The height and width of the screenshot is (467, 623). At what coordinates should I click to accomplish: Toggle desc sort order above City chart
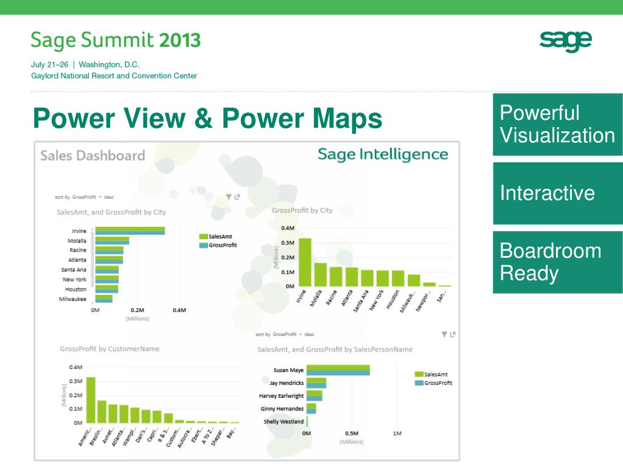click(x=109, y=197)
